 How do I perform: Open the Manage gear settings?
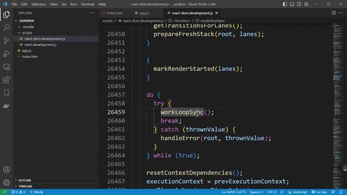click(x=6, y=183)
